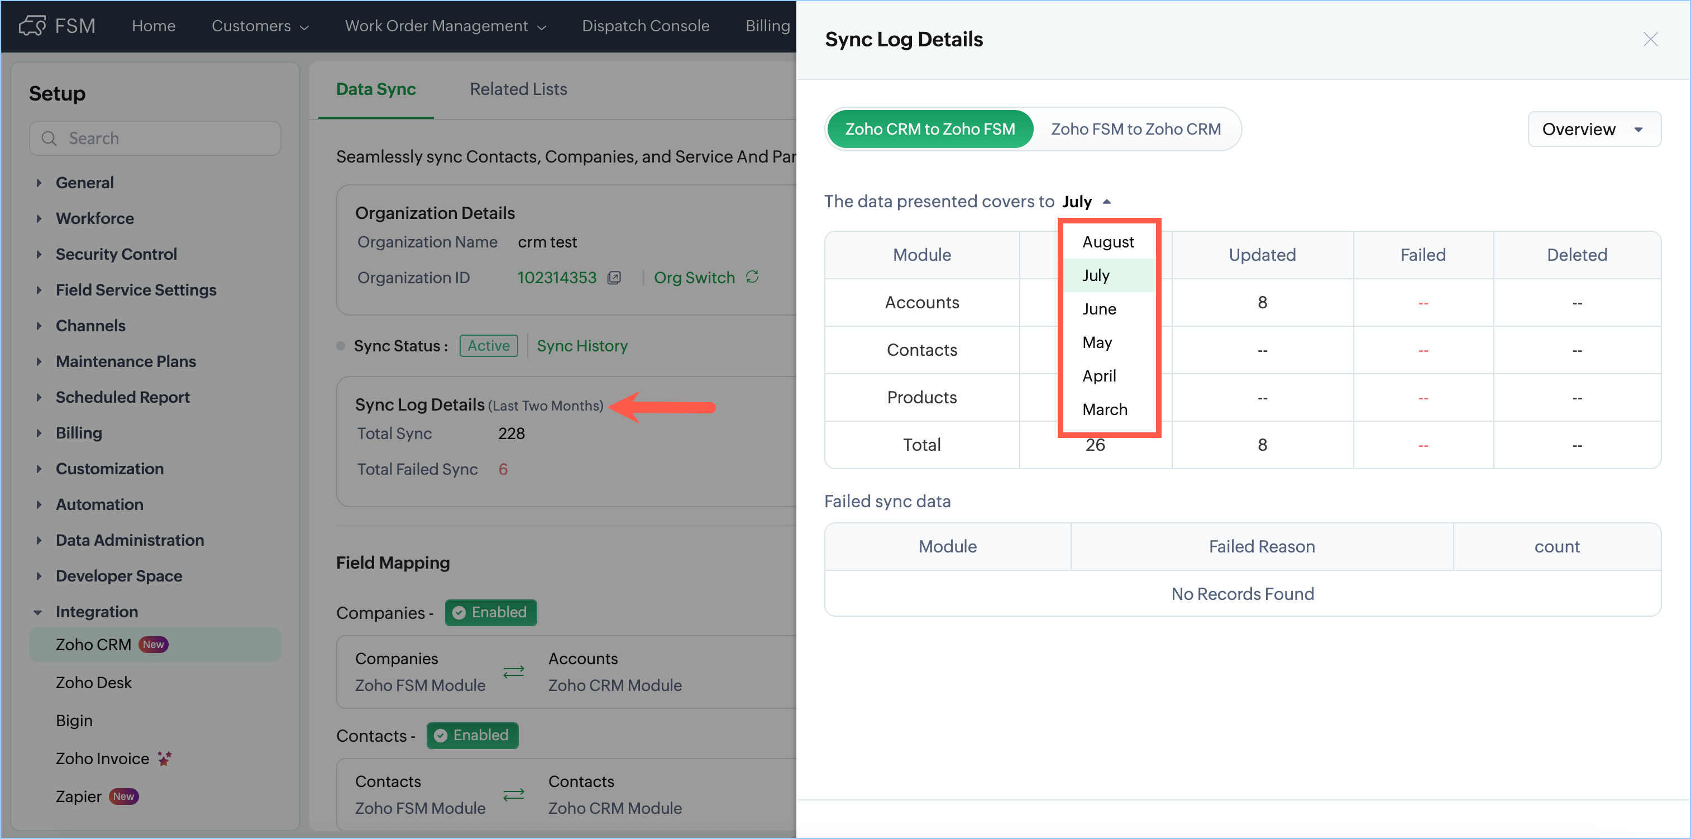This screenshot has width=1691, height=839.
Task: Click the FSM logo icon
Action: (x=32, y=26)
